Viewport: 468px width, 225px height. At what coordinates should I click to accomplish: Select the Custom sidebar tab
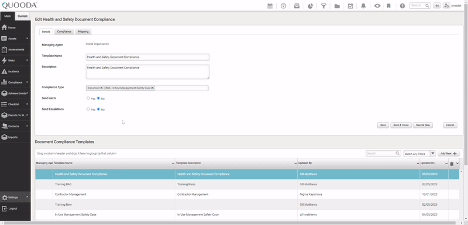(x=23, y=16)
